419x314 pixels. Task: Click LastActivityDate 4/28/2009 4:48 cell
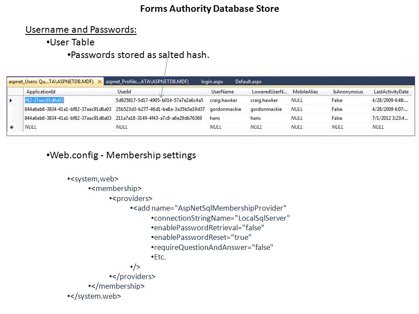[x=390, y=100]
